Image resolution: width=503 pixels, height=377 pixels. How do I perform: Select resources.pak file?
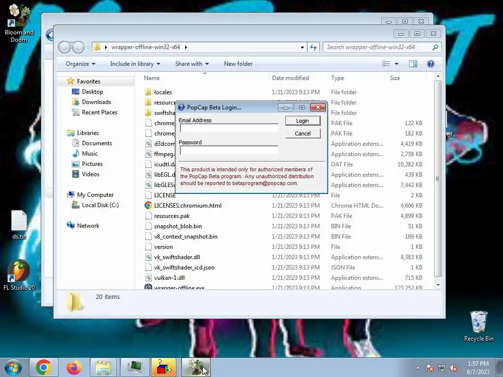[x=171, y=216]
